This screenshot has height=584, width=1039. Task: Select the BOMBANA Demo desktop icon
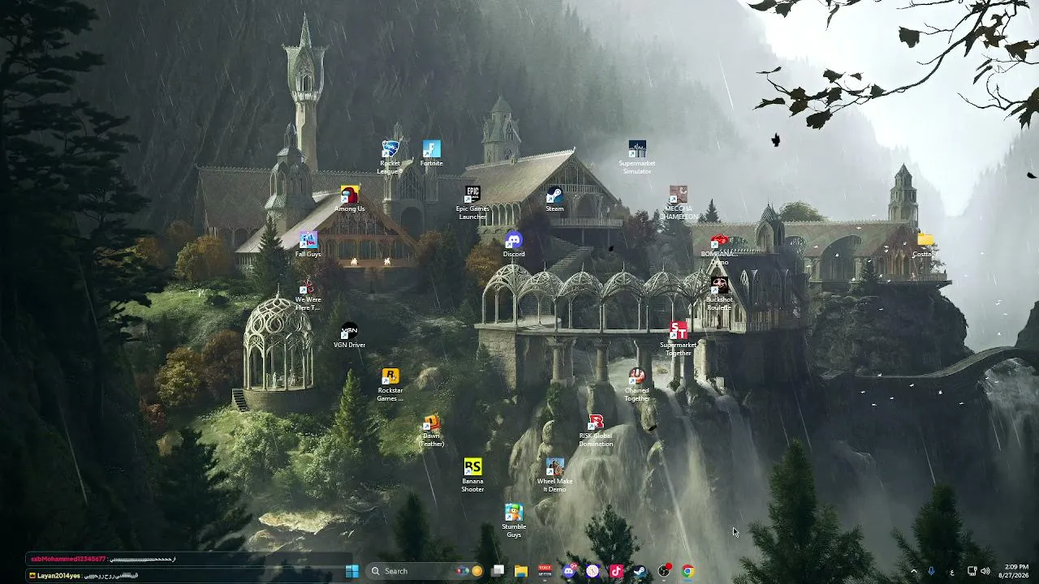pyautogui.click(x=719, y=249)
